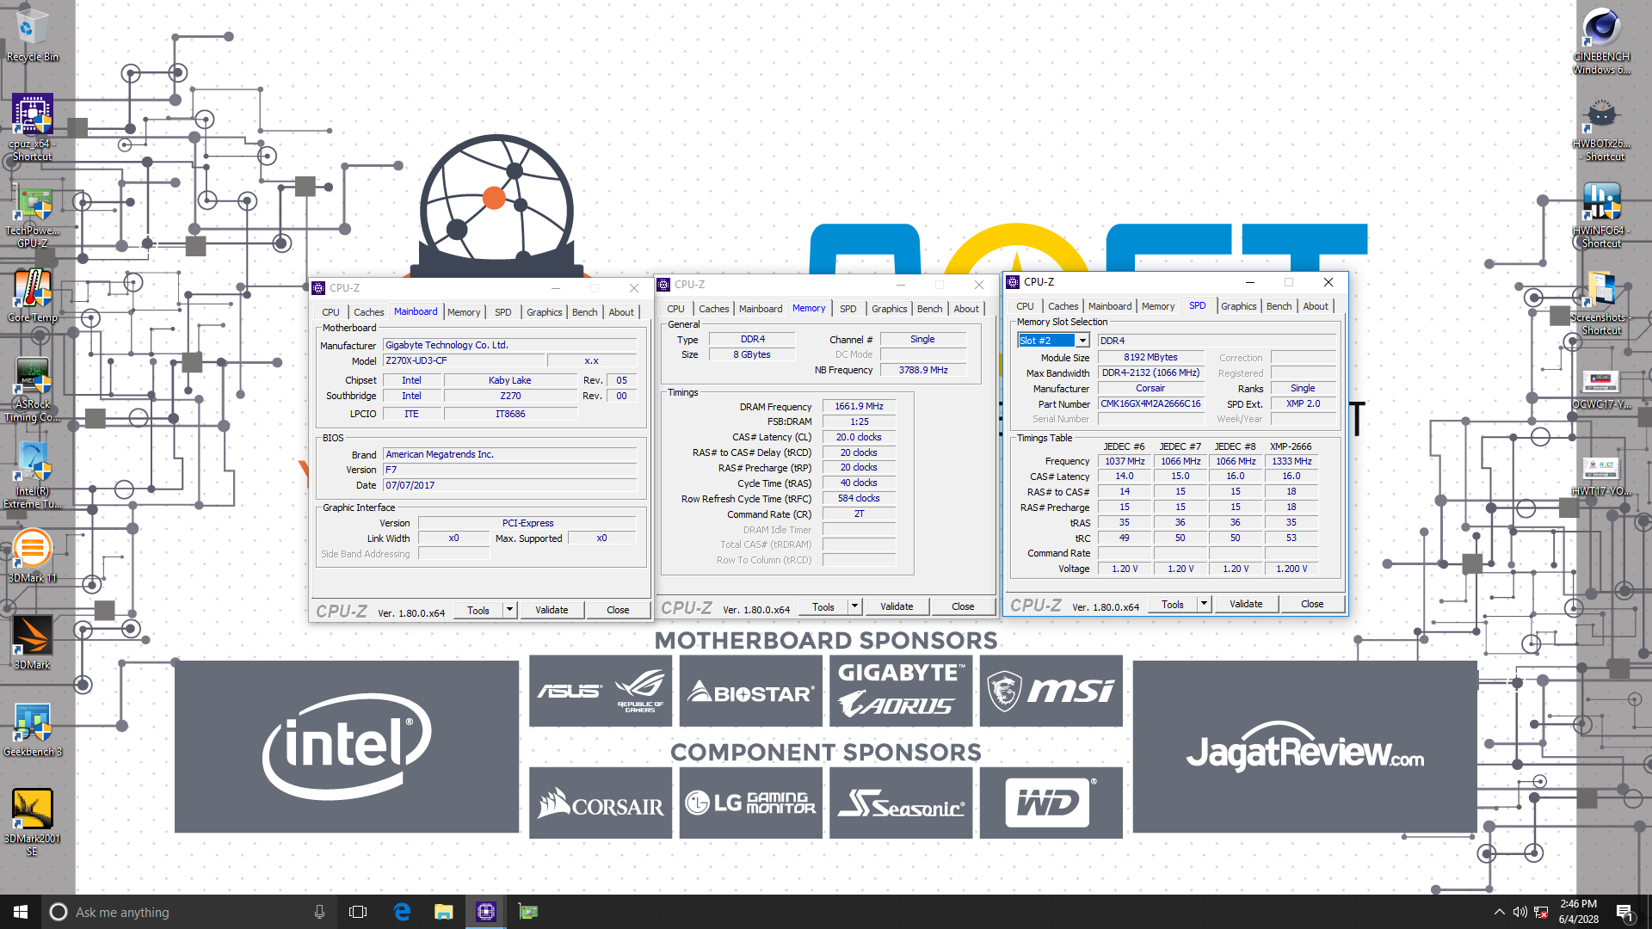1652x929 pixels.
Task: Click the Windows Start button
Action: pos(21,912)
